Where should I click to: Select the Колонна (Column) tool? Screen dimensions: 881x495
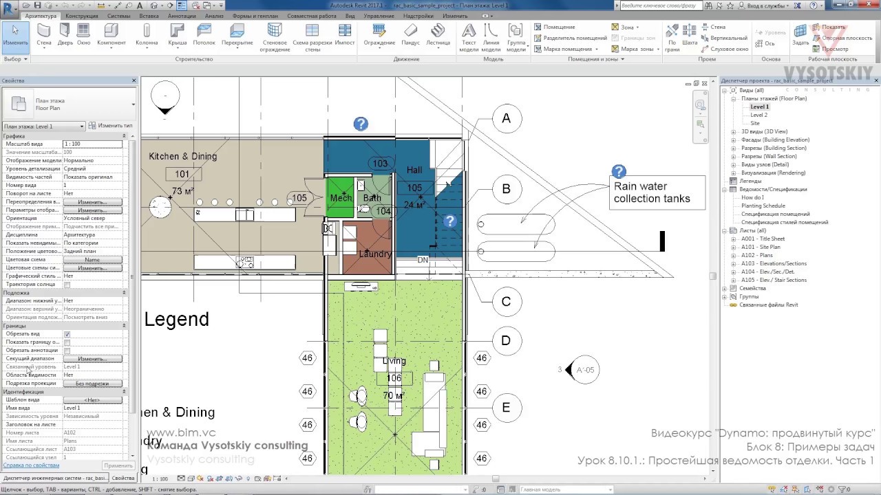tap(147, 35)
